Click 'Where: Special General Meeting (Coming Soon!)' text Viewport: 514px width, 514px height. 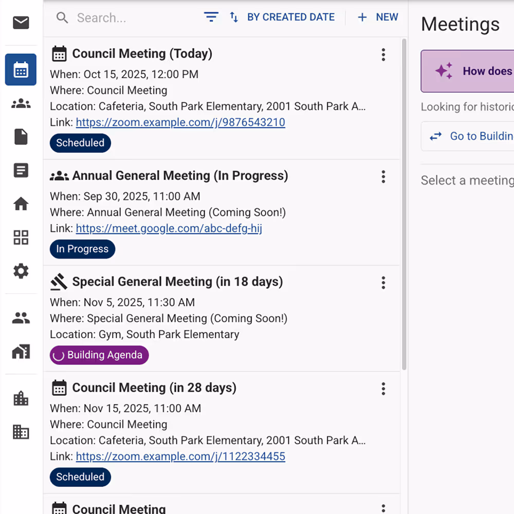[169, 318]
